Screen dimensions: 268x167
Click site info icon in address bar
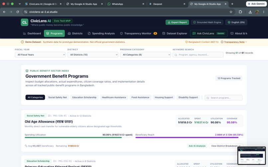(x=26, y=12)
